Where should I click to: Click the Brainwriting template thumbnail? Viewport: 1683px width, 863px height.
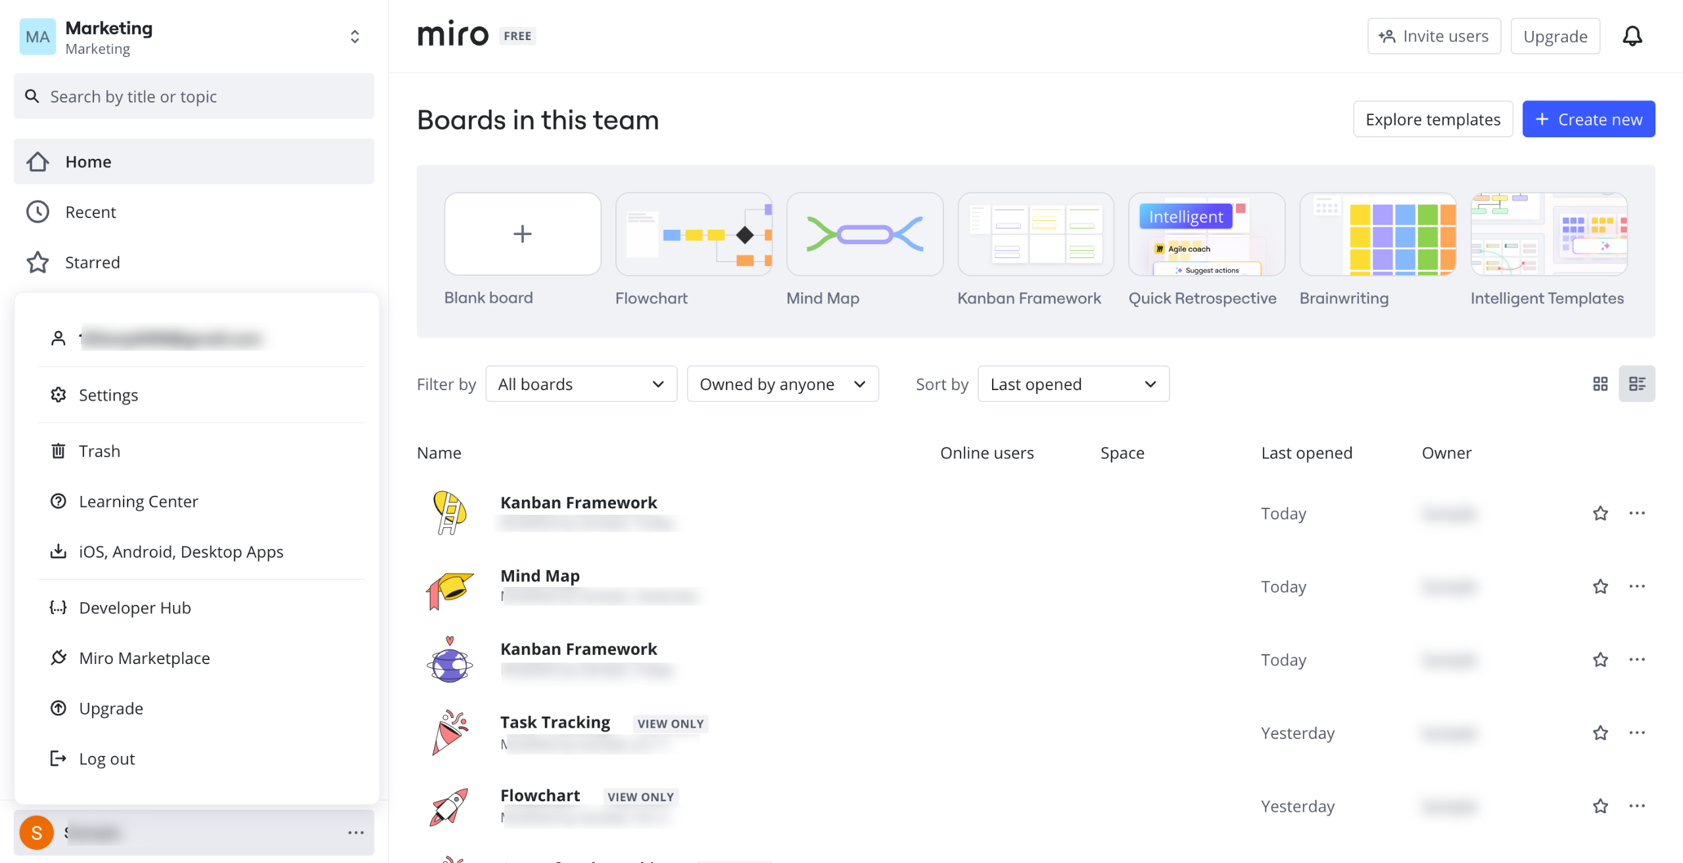pos(1377,234)
